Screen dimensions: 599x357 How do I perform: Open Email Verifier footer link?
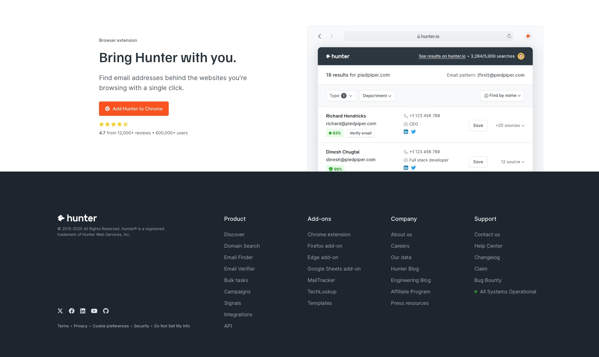click(x=239, y=269)
